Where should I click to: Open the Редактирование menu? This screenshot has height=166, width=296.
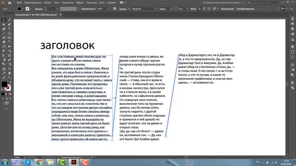click(x=33, y=3)
